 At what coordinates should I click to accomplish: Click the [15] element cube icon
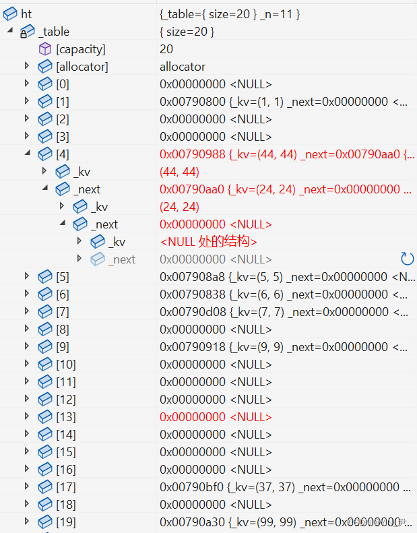(45, 452)
